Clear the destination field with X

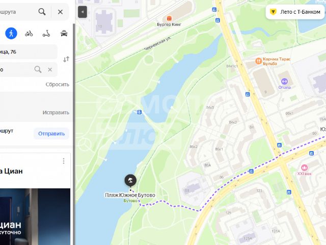(50, 69)
